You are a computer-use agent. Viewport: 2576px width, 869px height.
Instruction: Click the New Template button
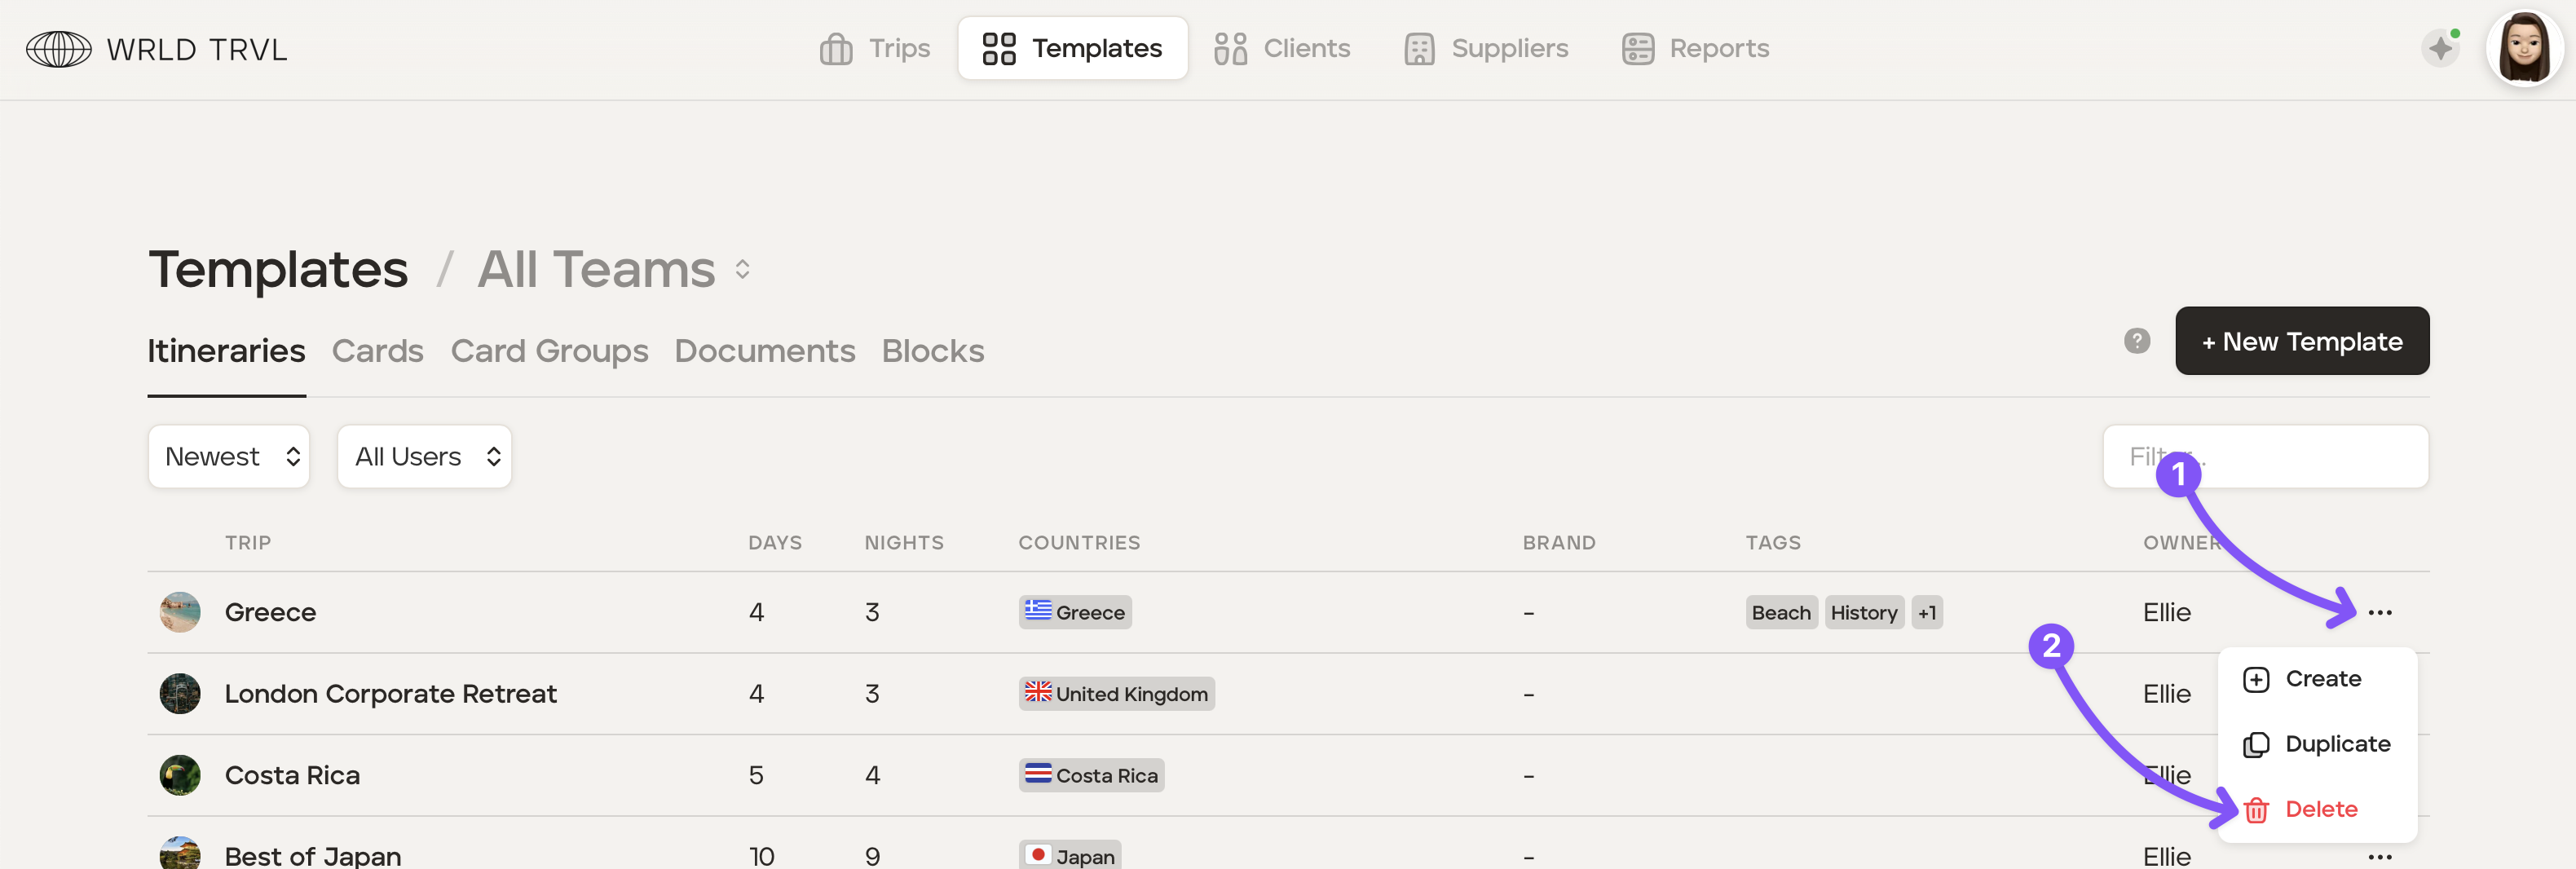(2301, 341)
